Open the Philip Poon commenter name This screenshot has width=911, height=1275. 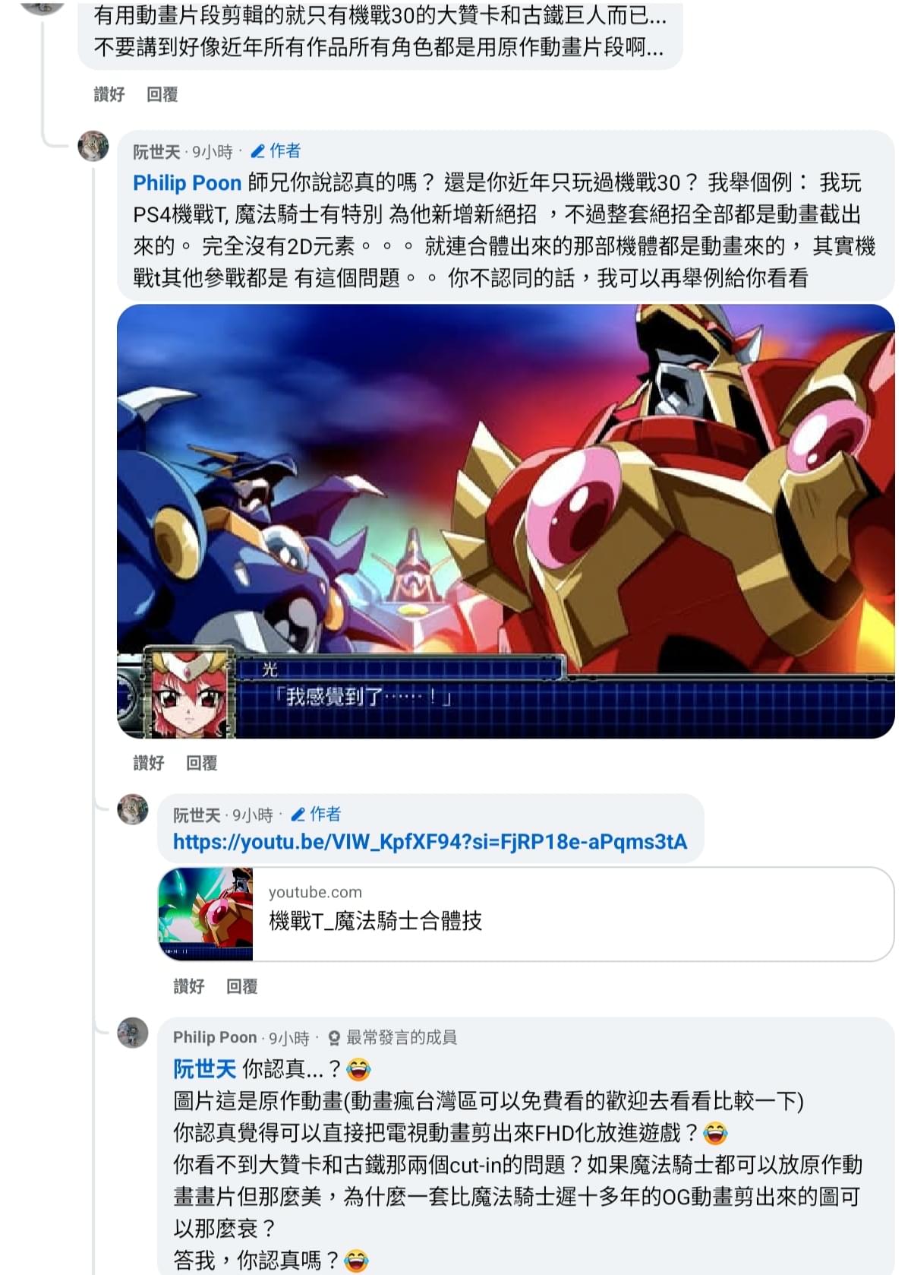pos(215,1037)
